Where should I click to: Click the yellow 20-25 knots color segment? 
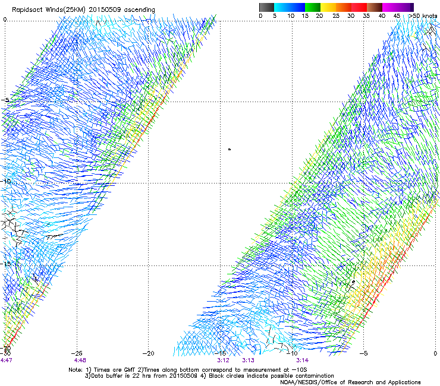328,7
